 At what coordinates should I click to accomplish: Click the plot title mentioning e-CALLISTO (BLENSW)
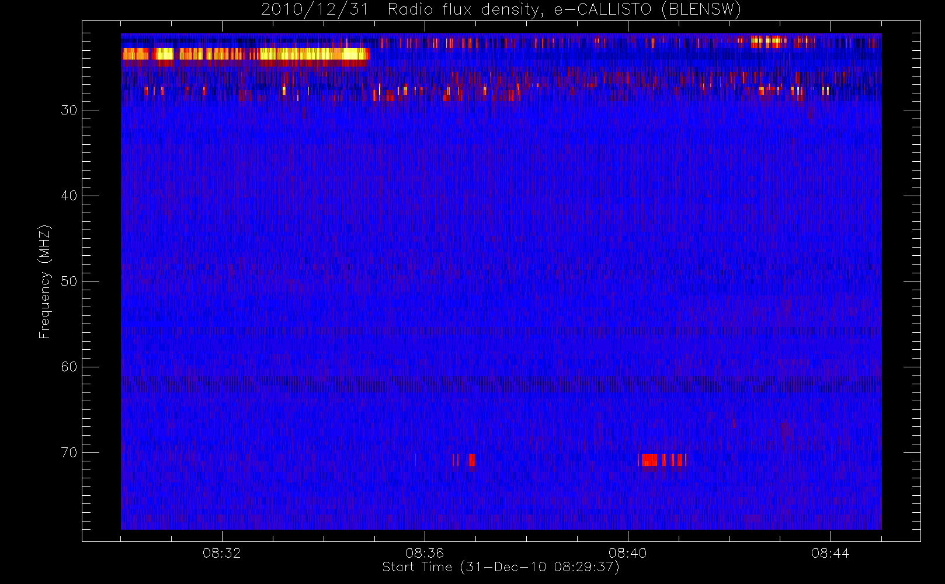pos(501,9)
